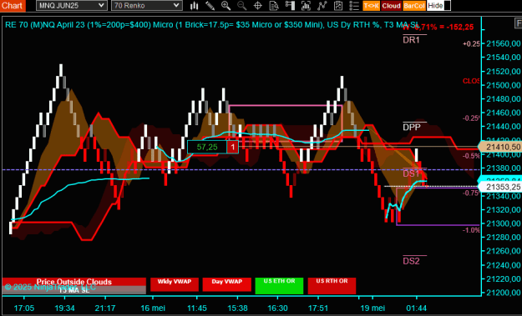Click the 16 mei date label

point(153,308)
